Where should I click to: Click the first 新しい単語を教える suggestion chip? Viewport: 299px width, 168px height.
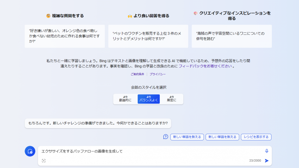click(187, 137)
